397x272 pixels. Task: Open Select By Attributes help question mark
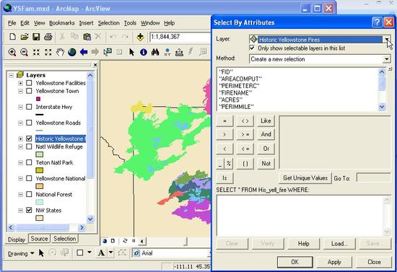tap(377, 22)
